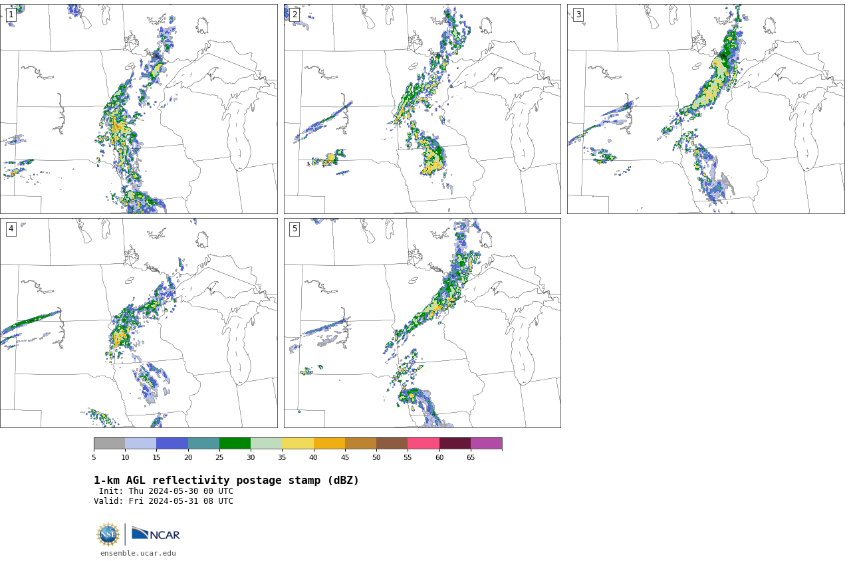Click the pale green 30-35 dBZ swatch
The width and height of the screenshot is (851, 561).
click(266, 443)
